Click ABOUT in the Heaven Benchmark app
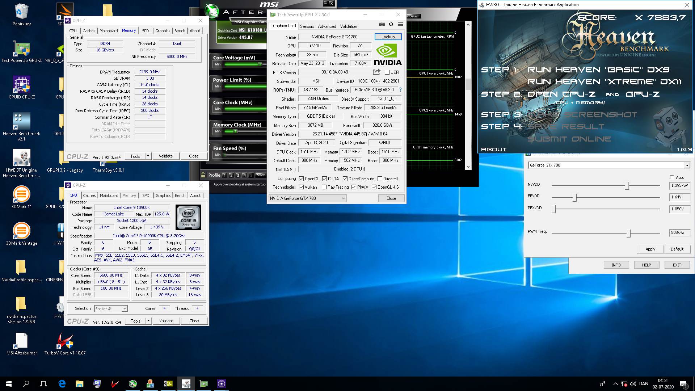 coord(493,150)
